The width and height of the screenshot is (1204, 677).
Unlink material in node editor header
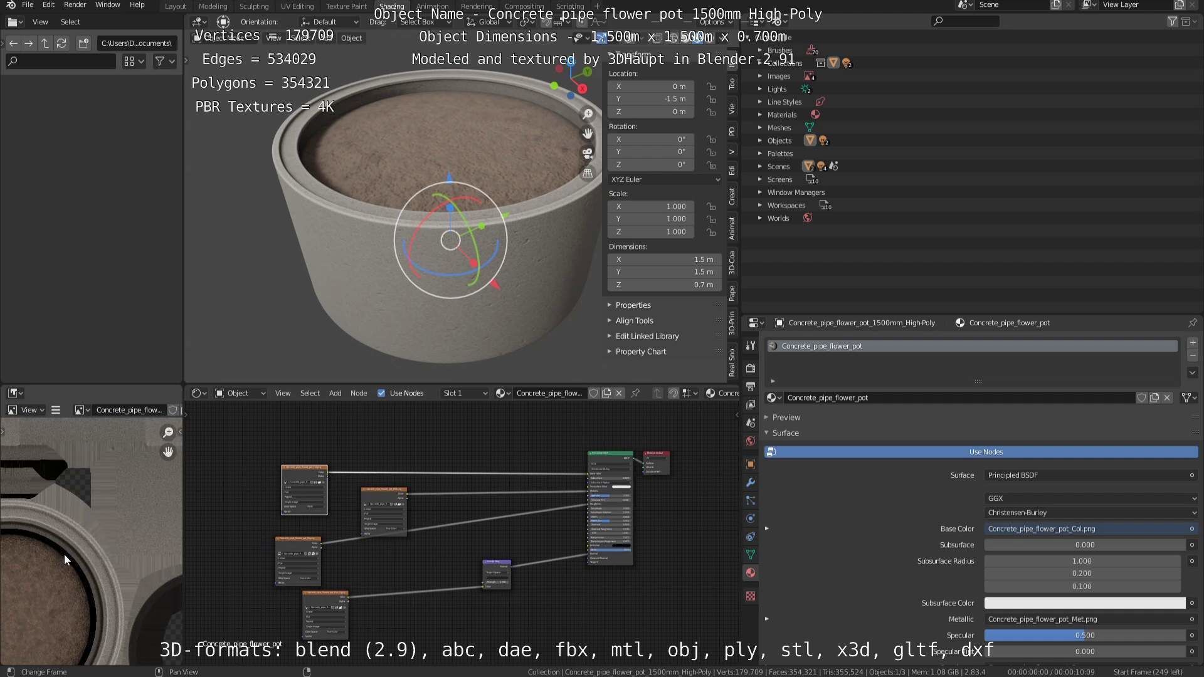click(619, 393)
